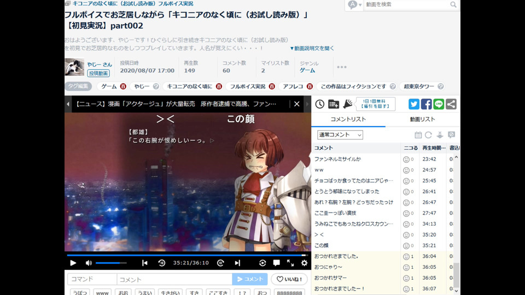Share the video via LINE
This screenshot has height=295, width=525.
click(439, 104)
